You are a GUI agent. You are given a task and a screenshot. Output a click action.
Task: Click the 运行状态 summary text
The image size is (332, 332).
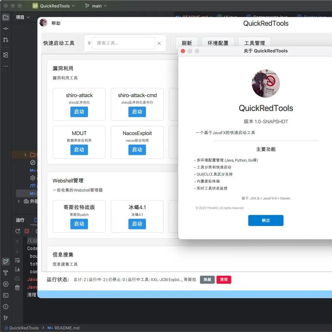(x=135, y=280)
